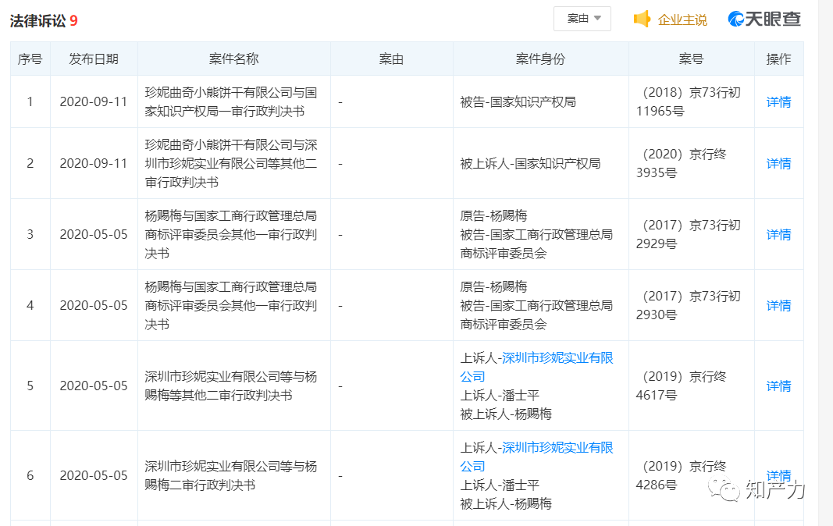Click case number (2017)京73行初2929号

point(688,234)
